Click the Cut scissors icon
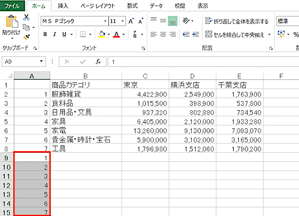The width and height of the screenshot is (299, 216). 26,18
